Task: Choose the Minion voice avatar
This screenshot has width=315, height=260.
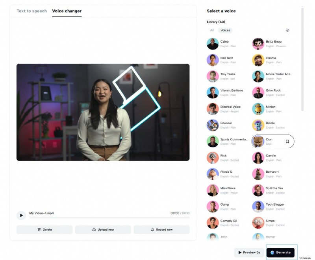Action: click(258, 109)
